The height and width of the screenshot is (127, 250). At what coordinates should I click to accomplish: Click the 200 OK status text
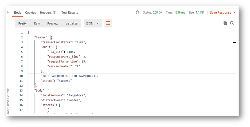click(x=158, y=13)
